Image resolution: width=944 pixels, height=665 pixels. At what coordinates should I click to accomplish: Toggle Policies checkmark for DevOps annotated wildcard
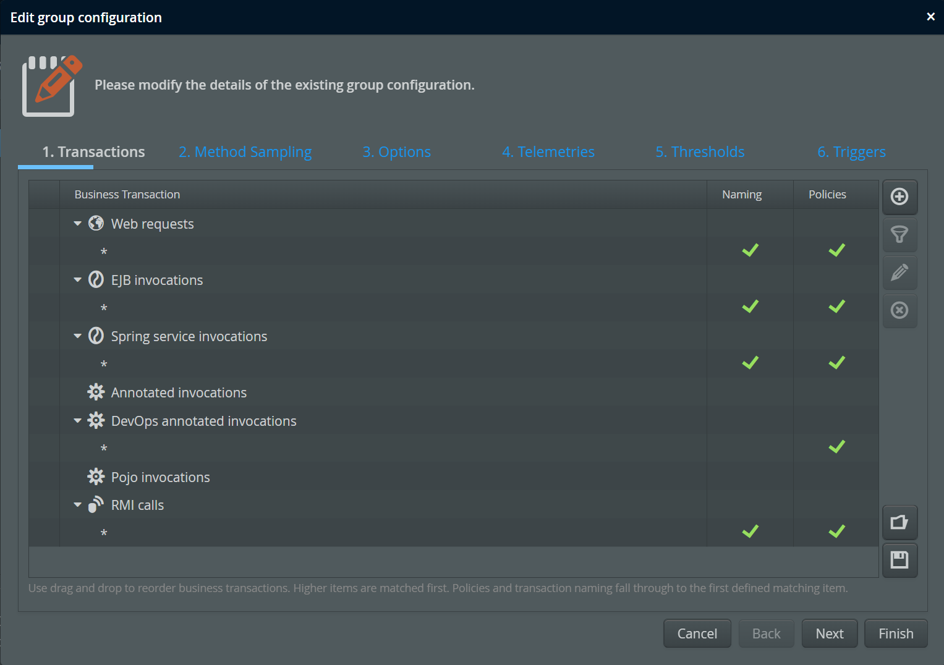tap(836, 447)
